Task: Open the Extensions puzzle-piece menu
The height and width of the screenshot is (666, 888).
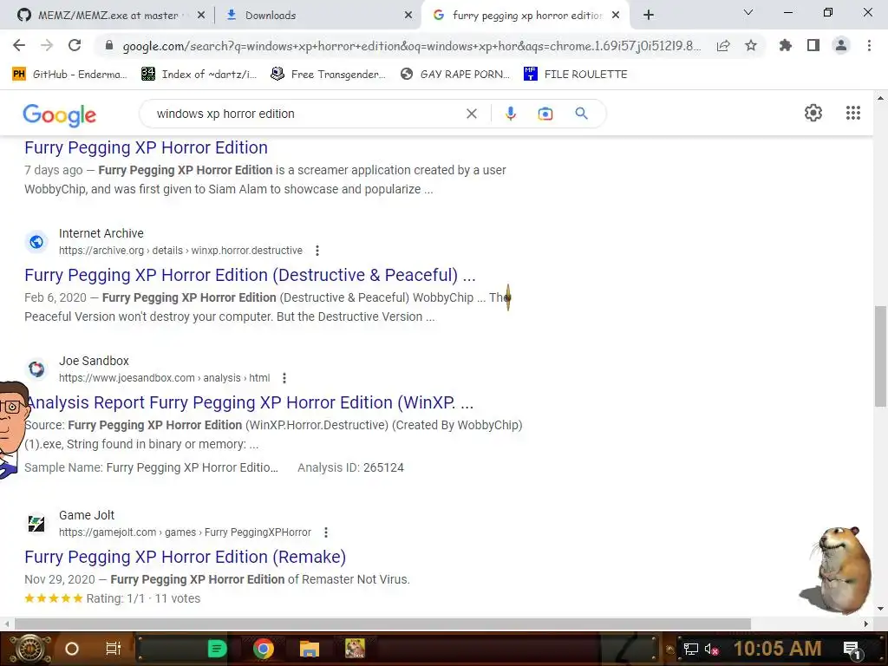Action: tap(786, 45)
